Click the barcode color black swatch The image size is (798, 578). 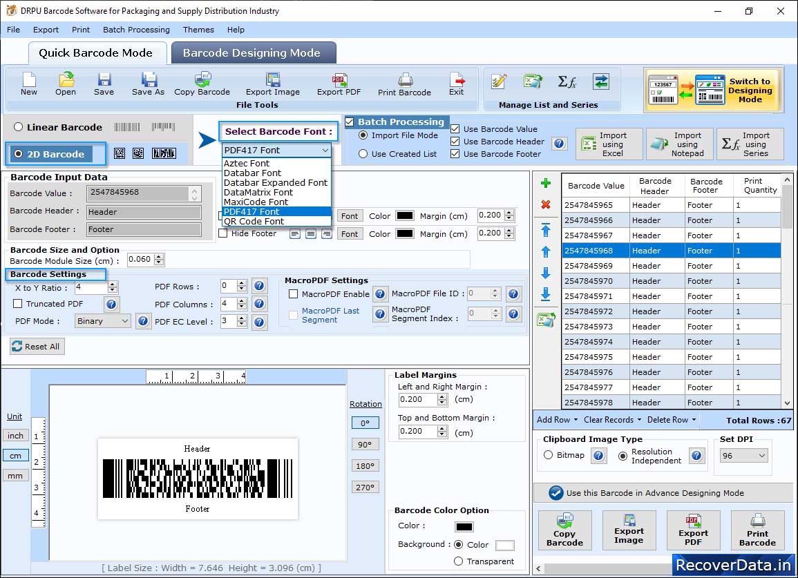click(x=464, y=527)
